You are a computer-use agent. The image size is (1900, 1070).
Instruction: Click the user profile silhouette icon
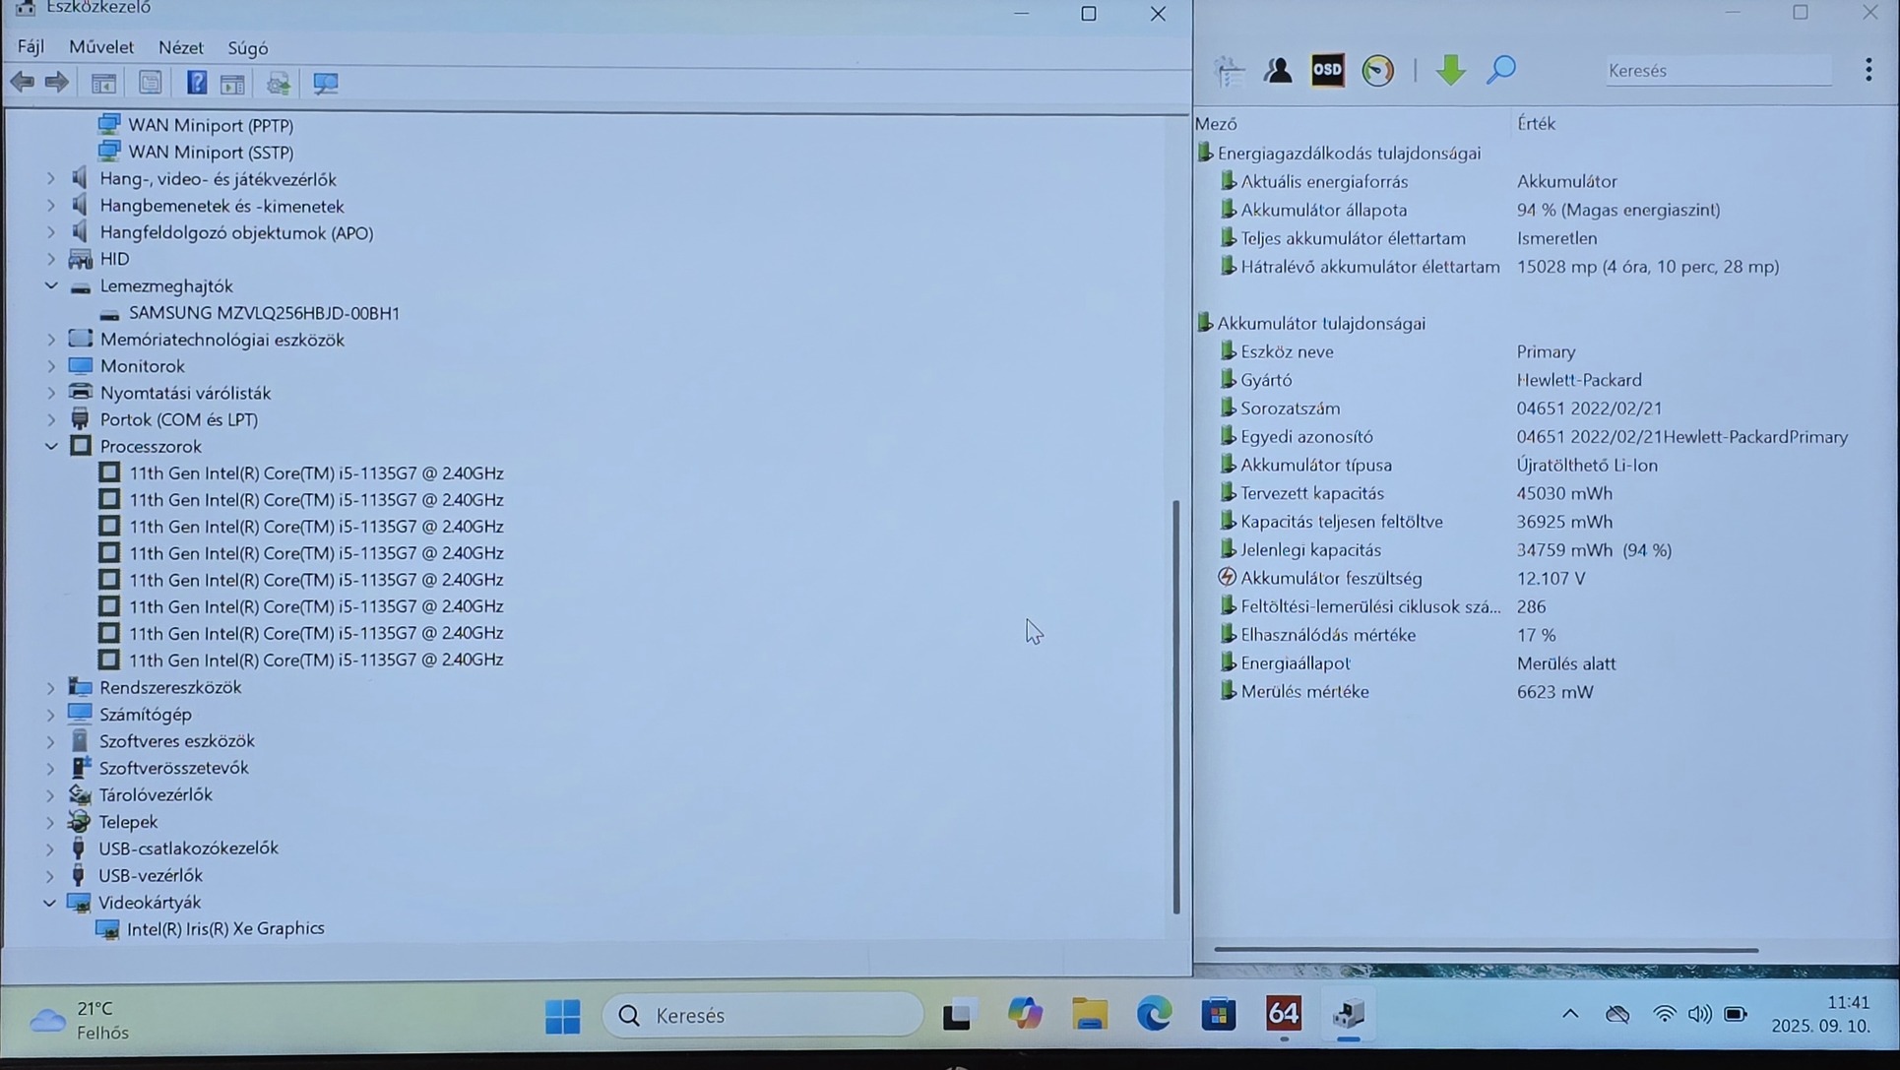pyautogui.click(x=1278, y=70)
